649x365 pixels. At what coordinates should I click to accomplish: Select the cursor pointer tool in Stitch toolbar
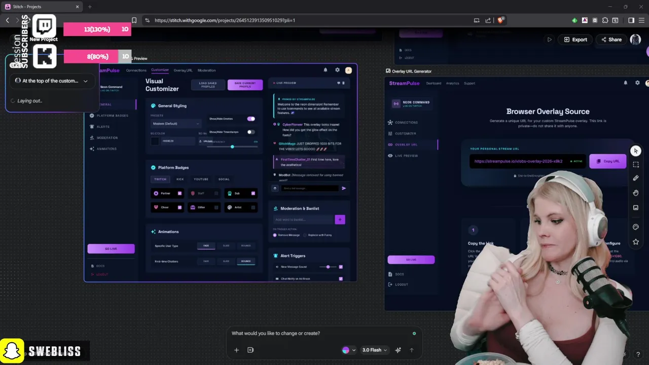point(636,151)
